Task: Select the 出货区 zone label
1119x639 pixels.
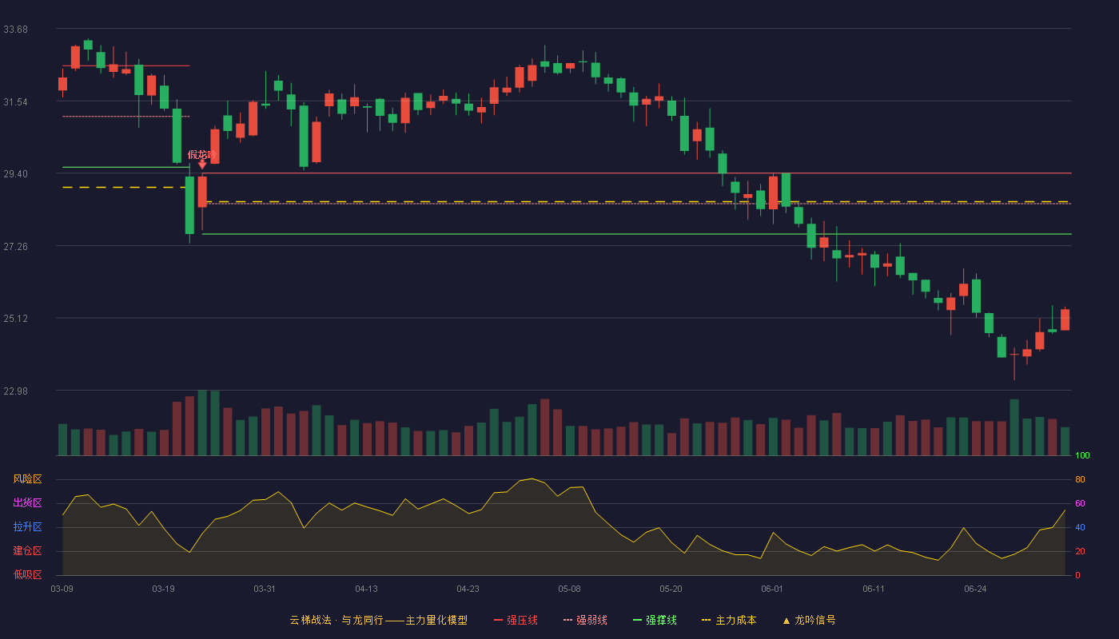Action: pos(27,503)
